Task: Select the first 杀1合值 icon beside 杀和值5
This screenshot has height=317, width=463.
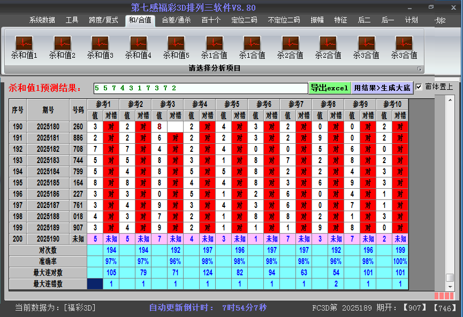Action: click(214, 47)
